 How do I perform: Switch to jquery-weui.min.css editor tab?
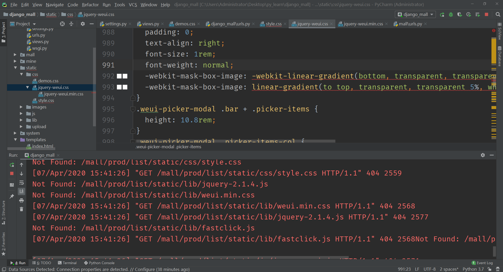(363, 24)
